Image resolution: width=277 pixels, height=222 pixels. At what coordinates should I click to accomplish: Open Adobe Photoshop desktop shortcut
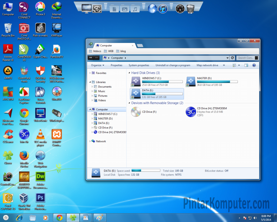point(40,201)
